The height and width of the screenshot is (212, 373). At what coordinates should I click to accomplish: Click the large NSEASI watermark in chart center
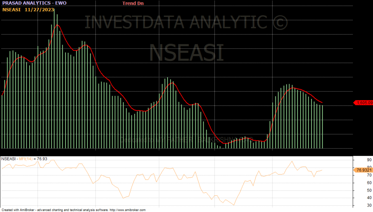186,53
